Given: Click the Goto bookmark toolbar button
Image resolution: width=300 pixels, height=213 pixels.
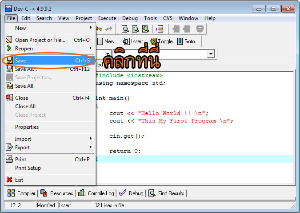Looking at the screenshot, I should pyautogui.click(x=186, y=41).
